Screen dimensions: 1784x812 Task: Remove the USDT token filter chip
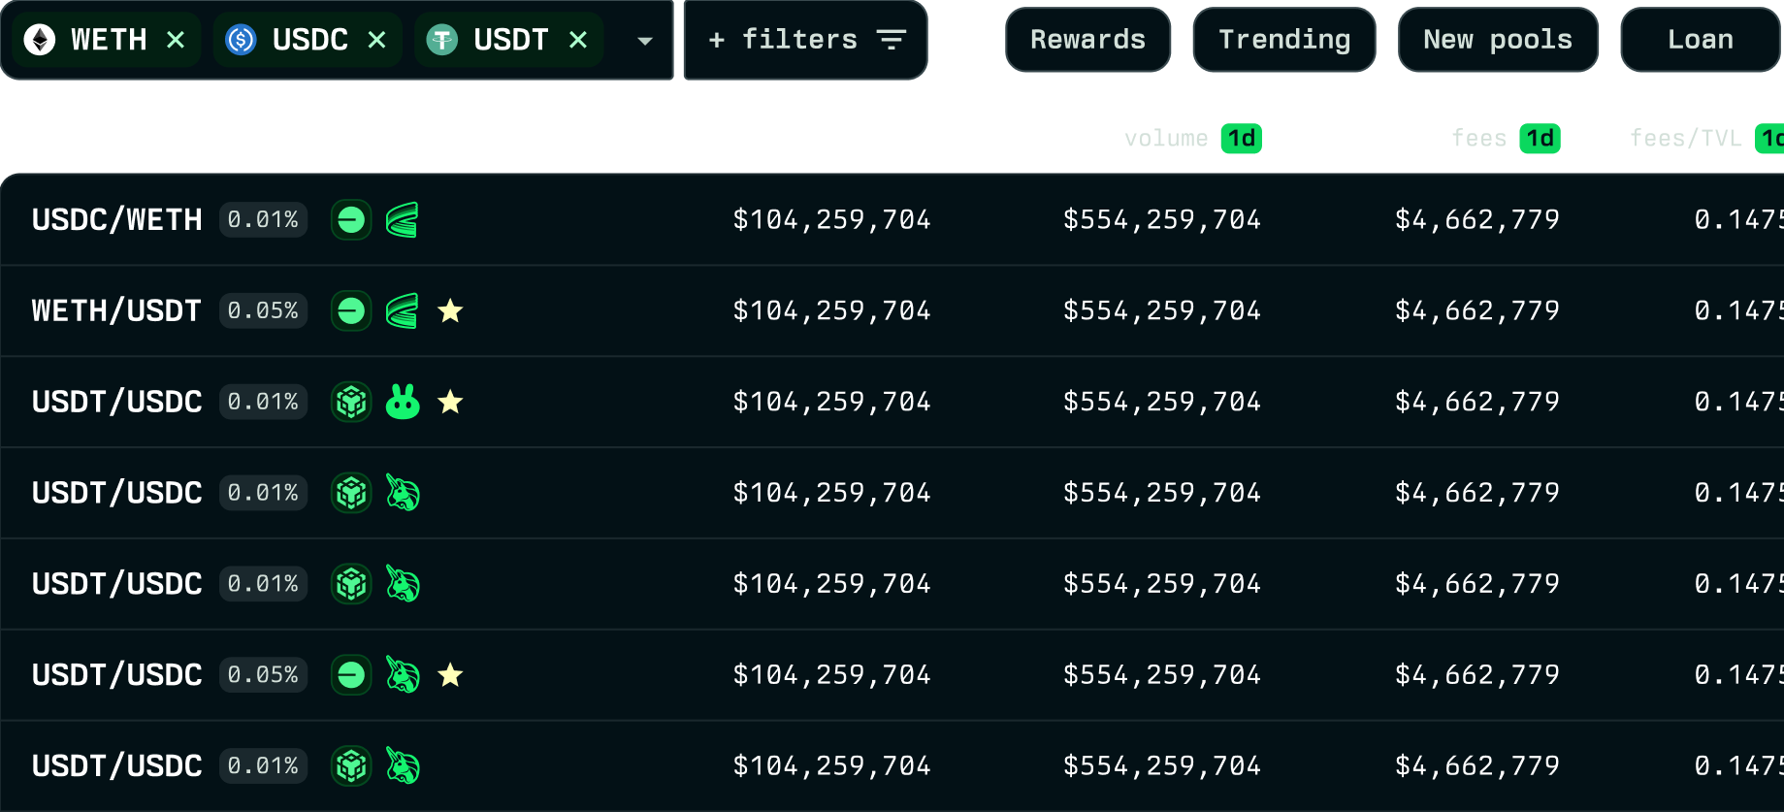578,40
